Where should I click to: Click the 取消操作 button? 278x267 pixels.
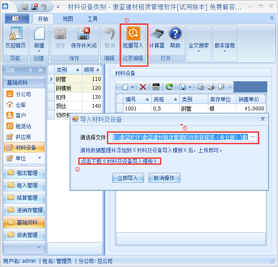coord(164,178)
